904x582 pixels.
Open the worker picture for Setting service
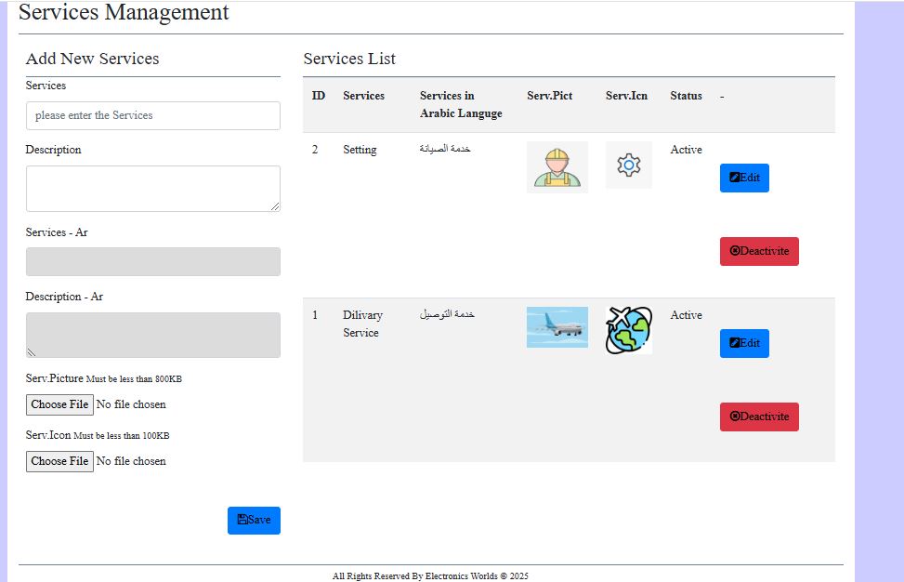pos(557,167)
